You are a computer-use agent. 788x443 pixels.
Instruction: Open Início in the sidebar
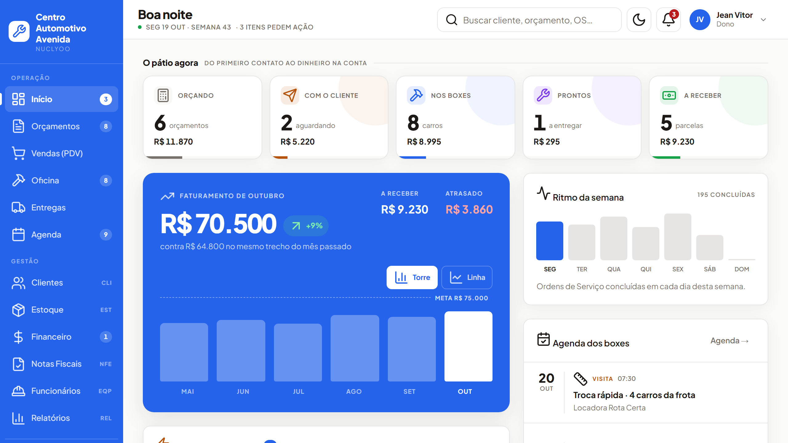point(62,99)
